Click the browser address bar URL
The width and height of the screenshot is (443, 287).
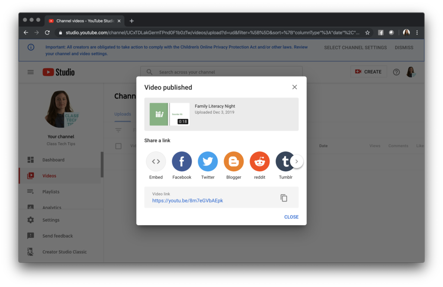212,33
